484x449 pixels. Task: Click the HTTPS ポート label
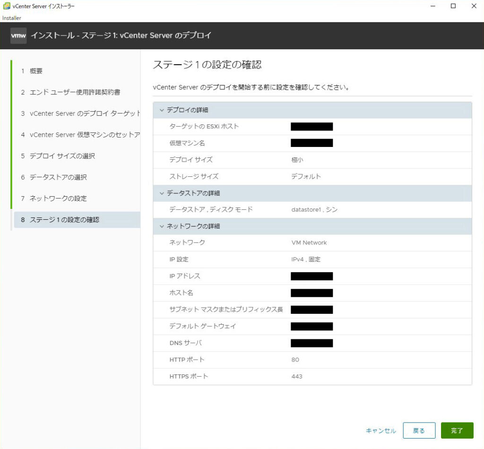click(x=189, y=377)
